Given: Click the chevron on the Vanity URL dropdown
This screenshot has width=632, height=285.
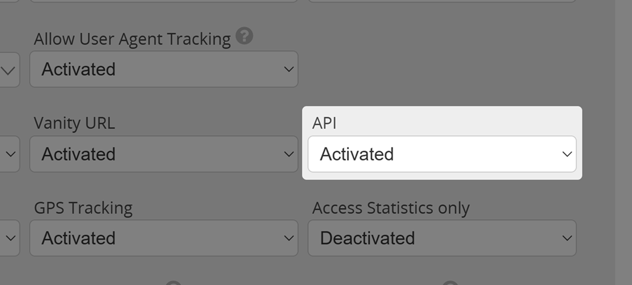Looking at the screenshot, I should point(288,154).
